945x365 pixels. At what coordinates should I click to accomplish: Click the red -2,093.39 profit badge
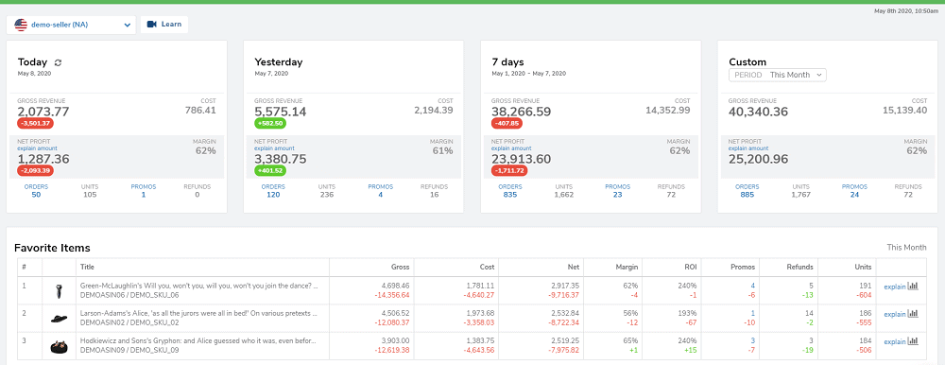pyautogui.click(x=36, y=171)
